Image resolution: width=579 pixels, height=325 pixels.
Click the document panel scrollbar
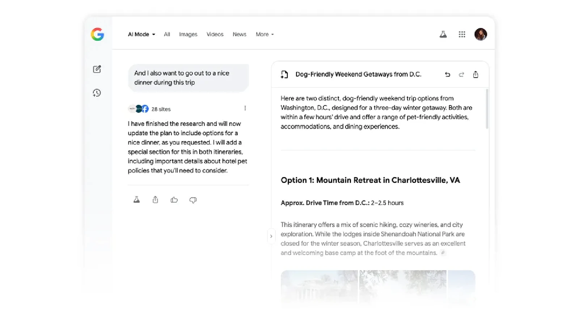(487, 108)
